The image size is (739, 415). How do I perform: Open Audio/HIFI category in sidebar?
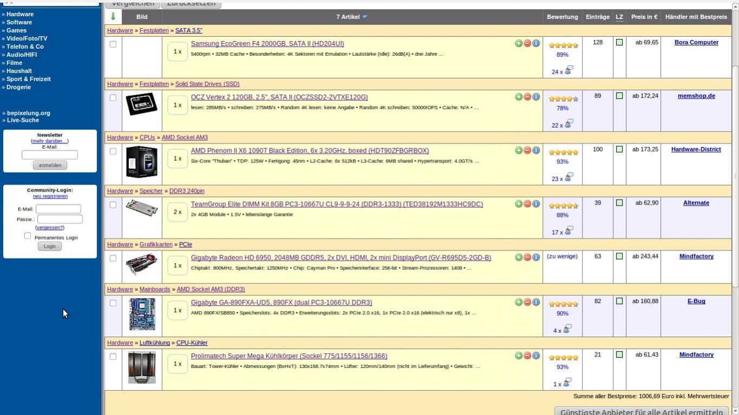[22, 55]
